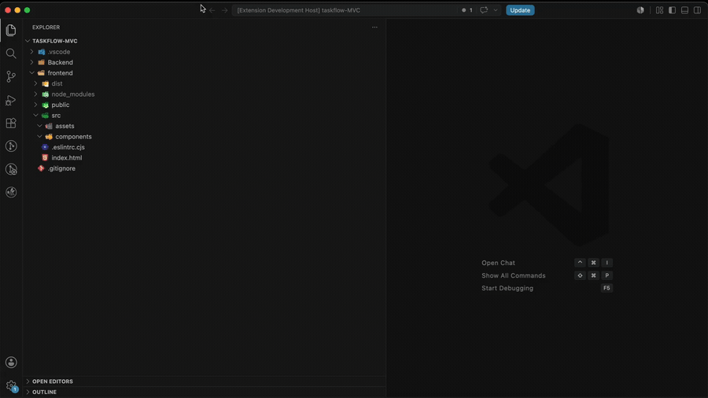Viewport: 708px width, 398px height.
Task: Open the chat icon in title bar
Action: (x=484, y=10)
